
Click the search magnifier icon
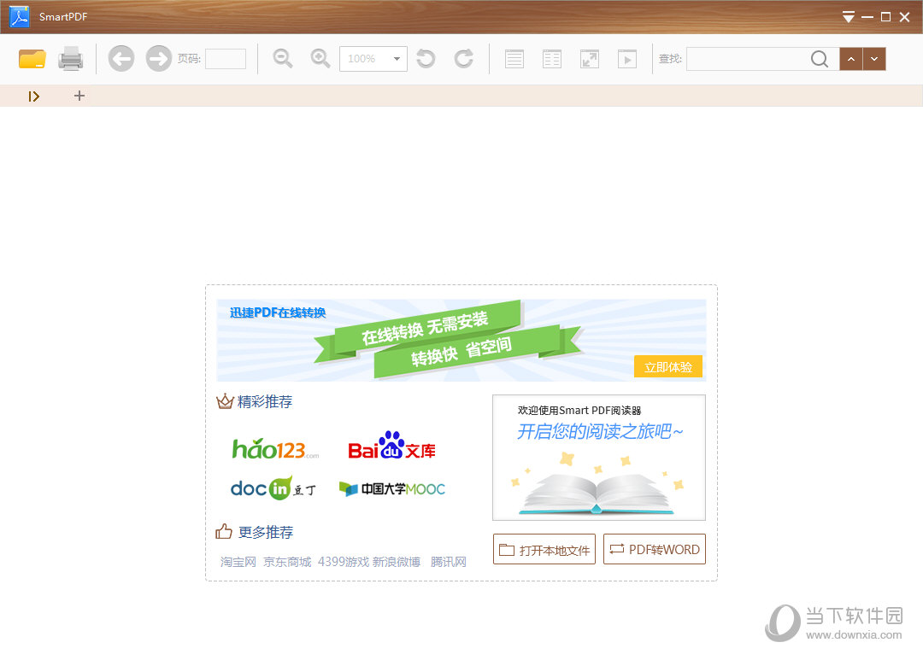(820, 59)
